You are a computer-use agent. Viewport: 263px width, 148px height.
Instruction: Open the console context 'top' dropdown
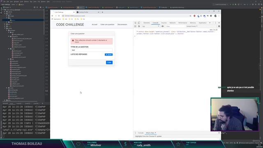[x=150, y=26]
